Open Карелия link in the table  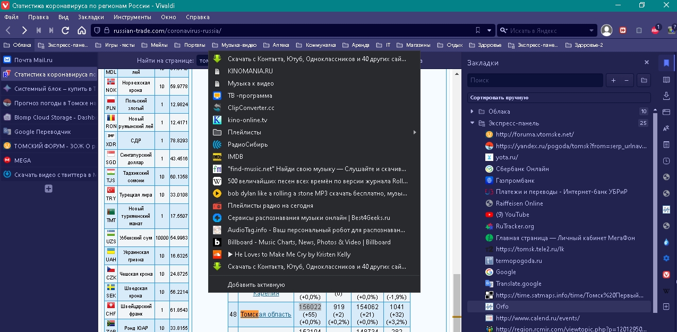(266, 293)
